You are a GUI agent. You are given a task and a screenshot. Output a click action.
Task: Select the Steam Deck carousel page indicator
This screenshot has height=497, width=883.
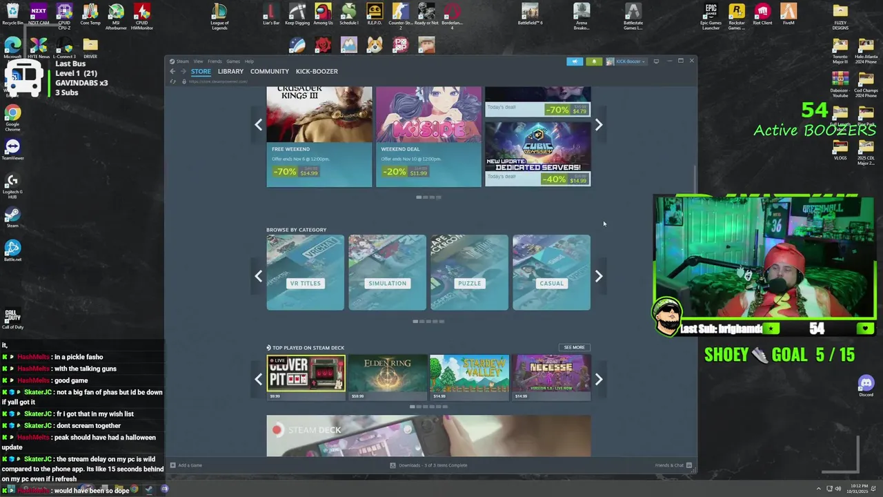coord(428,407)
